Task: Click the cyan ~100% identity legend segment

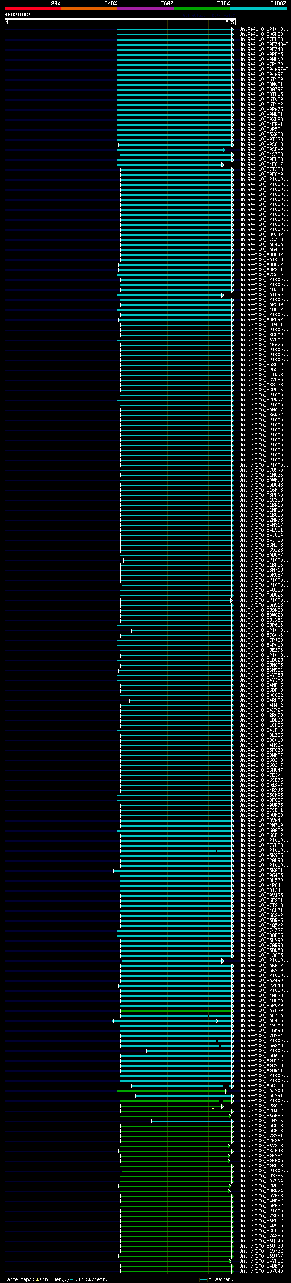Action: (x=259, y=8)
